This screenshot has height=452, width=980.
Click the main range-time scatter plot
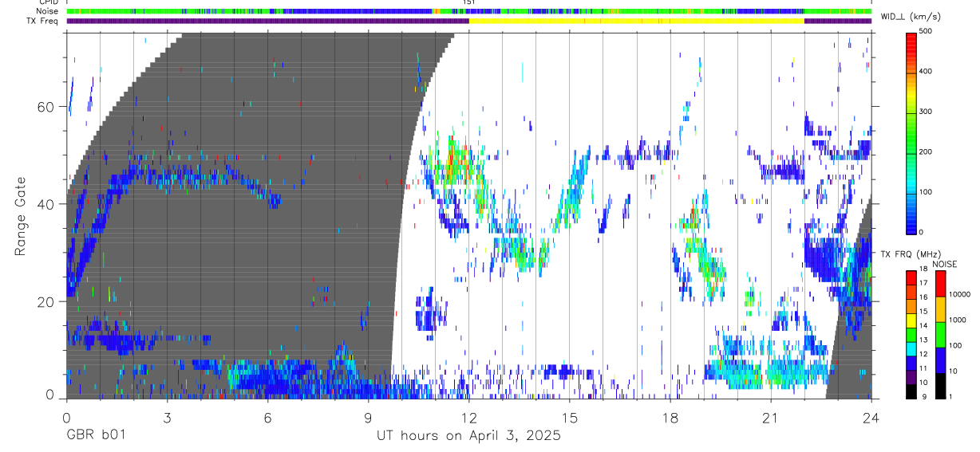point(469,216)
